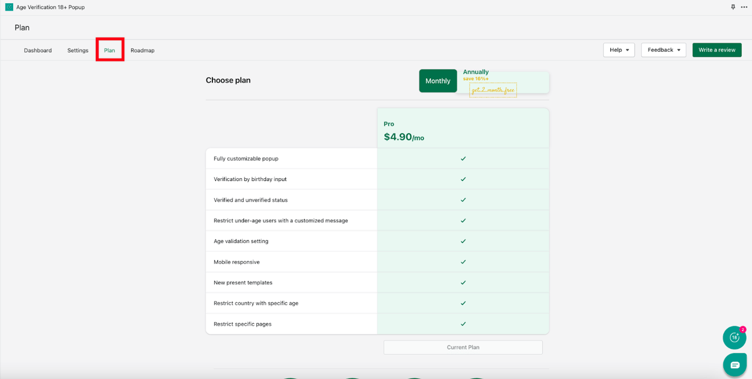
Task: Pin the app with the pin icon
Action: pos(733,7)
